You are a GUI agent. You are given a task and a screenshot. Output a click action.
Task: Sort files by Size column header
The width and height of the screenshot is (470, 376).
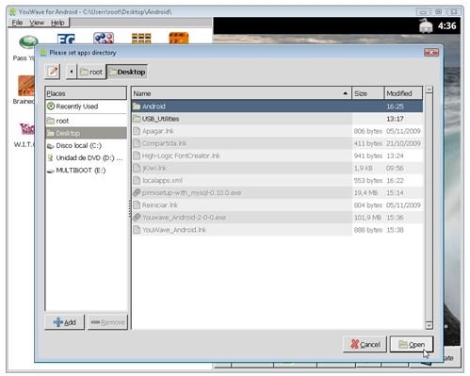tap(368, 93)
